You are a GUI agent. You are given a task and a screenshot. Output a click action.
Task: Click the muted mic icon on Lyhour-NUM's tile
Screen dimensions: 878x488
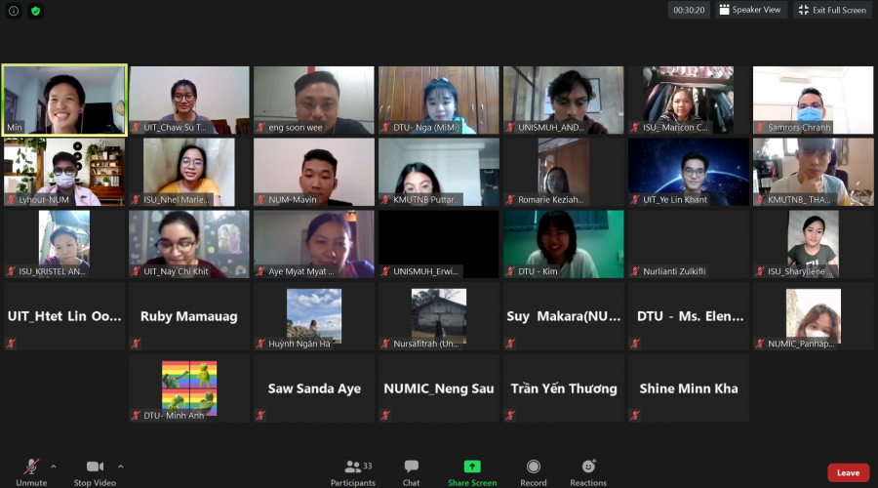pyautogui.click(x=11, y=200)
